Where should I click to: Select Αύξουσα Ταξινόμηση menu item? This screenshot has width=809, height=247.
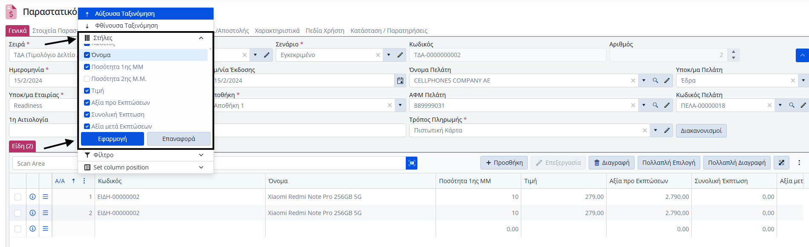click(146, 14)
